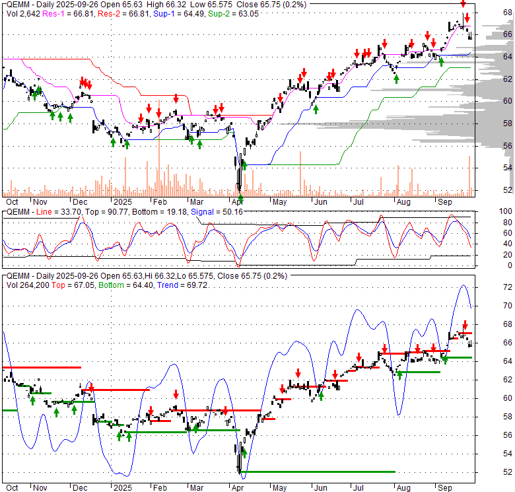Select the Sup-2 = 63.05 value
515x492 pixels.
click(x=234, y=14)
